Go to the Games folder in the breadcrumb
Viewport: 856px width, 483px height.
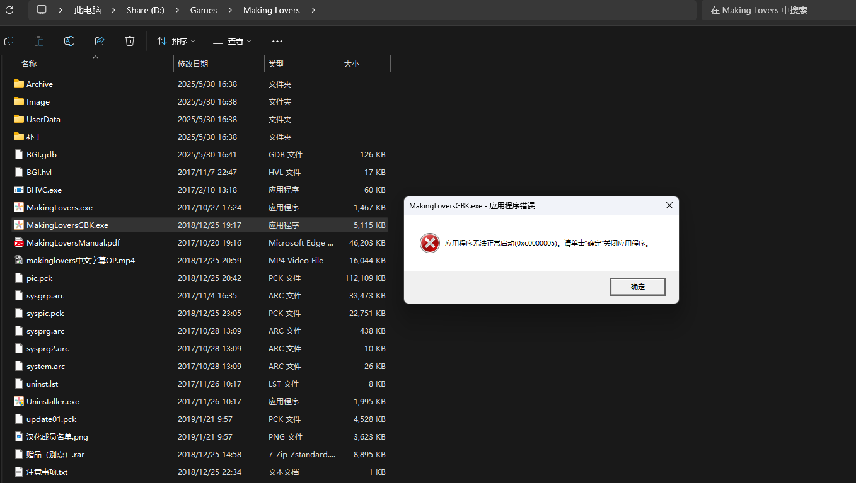[x=204, y=10]
